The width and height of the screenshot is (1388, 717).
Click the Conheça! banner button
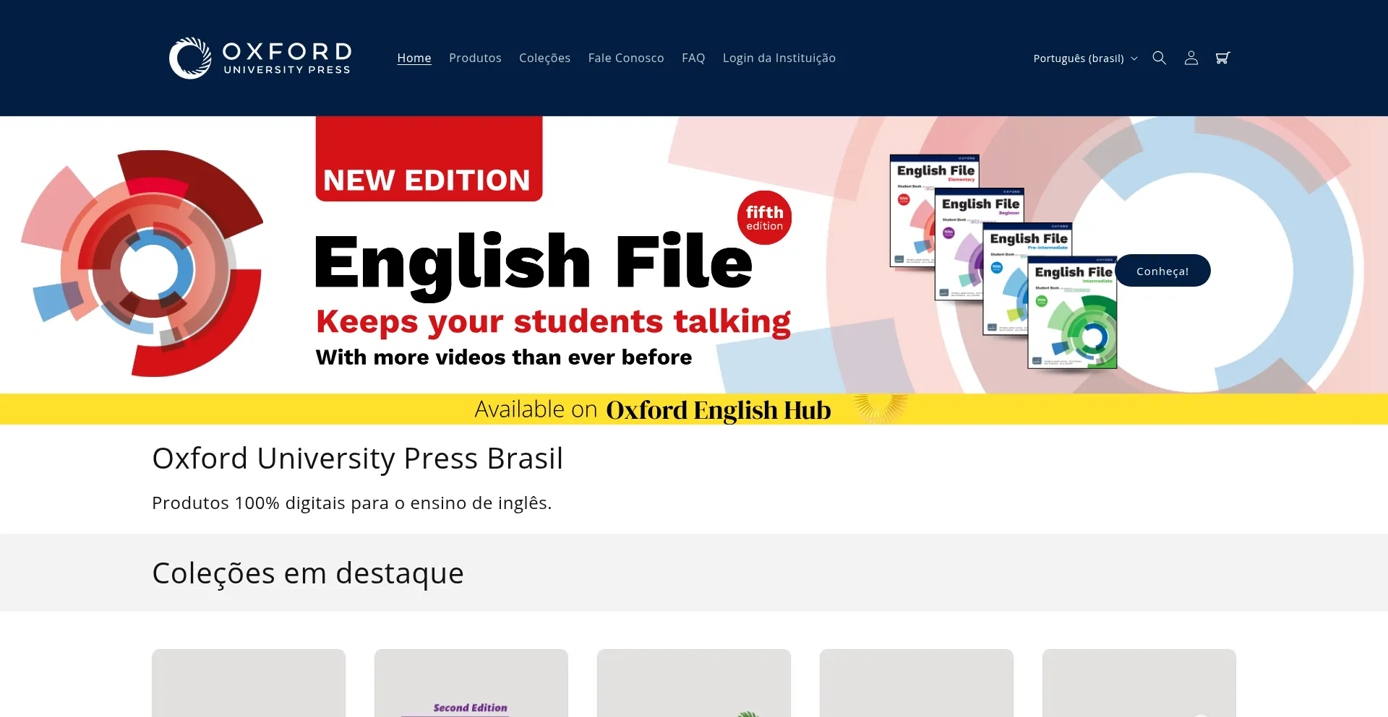coord(1162,271)
